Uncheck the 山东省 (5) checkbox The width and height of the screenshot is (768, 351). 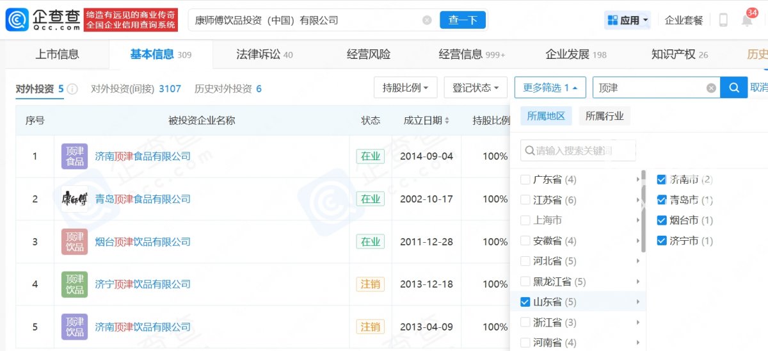pyautogui.click(x=525, y=302)
